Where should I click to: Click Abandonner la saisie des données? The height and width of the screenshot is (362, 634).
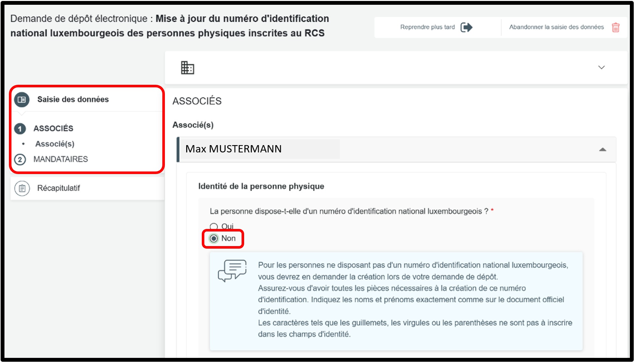click(x=556, y=27)
